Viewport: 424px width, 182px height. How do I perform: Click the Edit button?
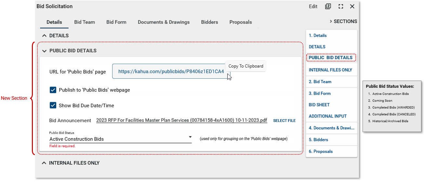coord(313,6)
